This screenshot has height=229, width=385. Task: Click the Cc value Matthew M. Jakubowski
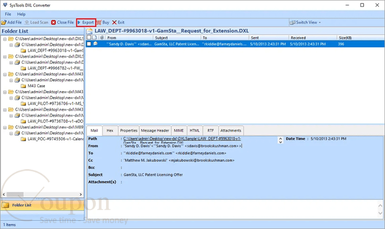tap(179, 160)
